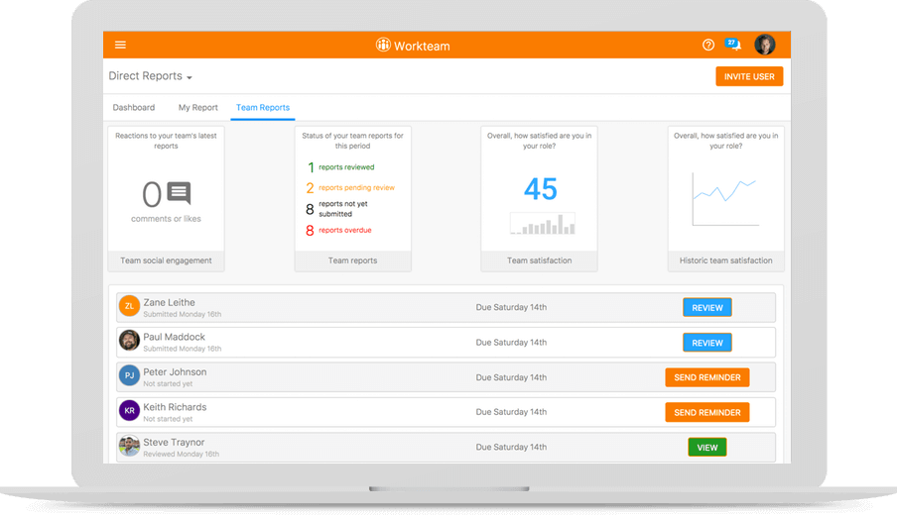
Task: Click 'Due Saturday 14th' in Zane Leithe's row
Action: 511,307
